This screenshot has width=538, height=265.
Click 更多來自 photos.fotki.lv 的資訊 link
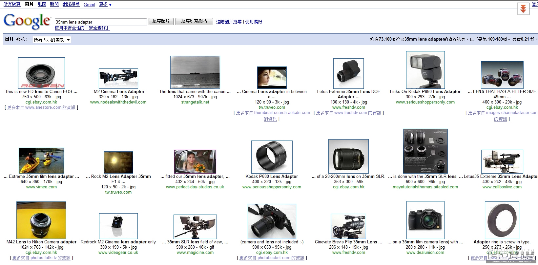coord(41,258)
